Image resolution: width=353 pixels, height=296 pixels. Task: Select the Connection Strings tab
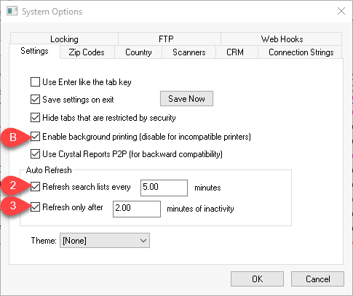(301, 52)
